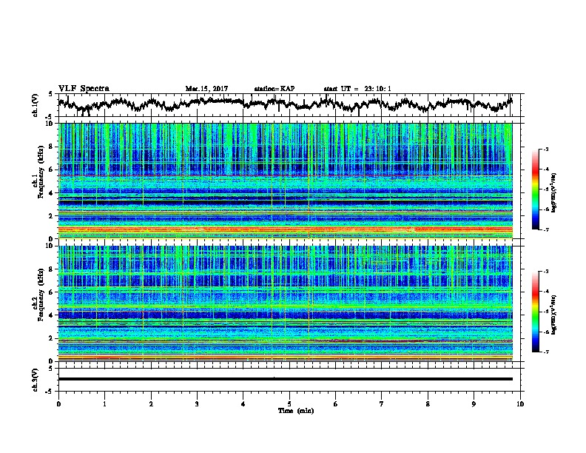Click time axis tick label "10"

tap(520, 404)
